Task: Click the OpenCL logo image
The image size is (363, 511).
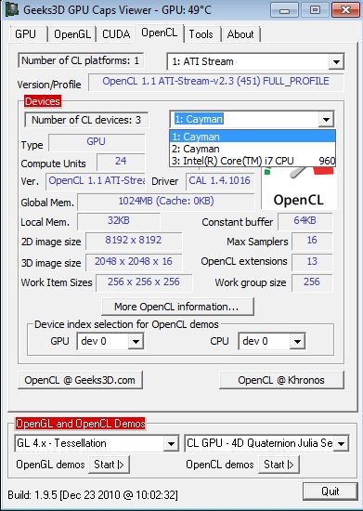Action: coord(299,188)
